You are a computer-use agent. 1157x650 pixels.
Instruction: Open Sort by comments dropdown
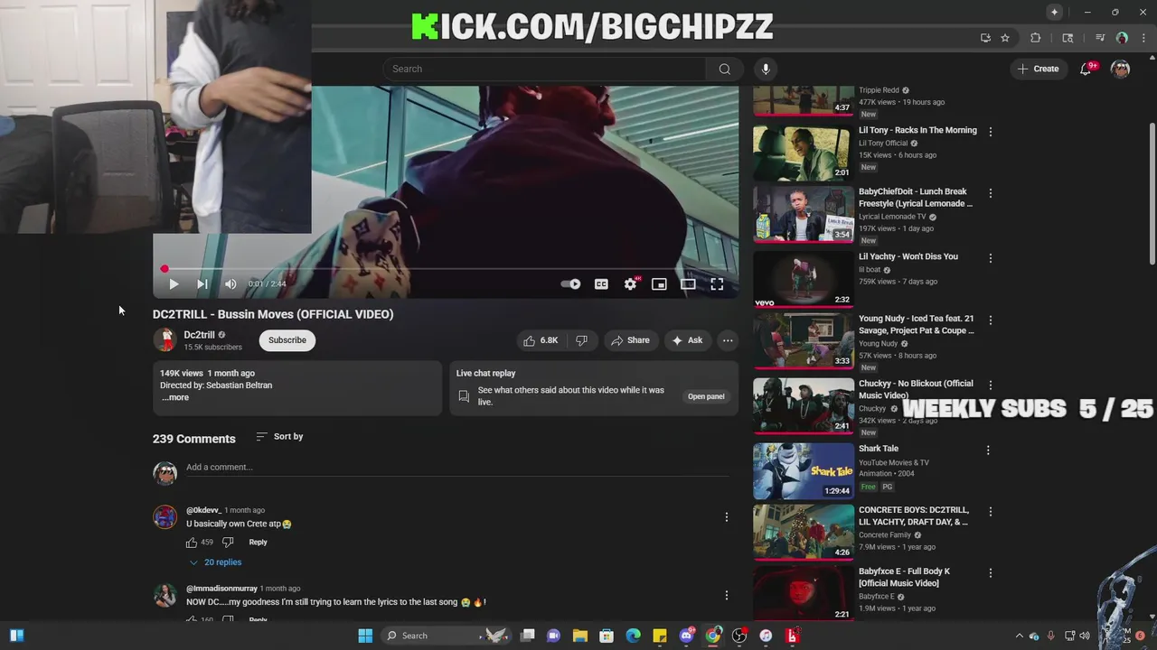[279, 436]
